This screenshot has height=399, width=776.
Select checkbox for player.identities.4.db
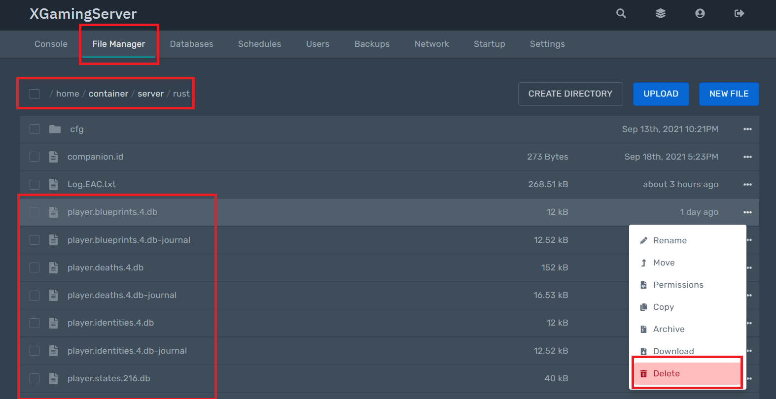click(35, 323)
